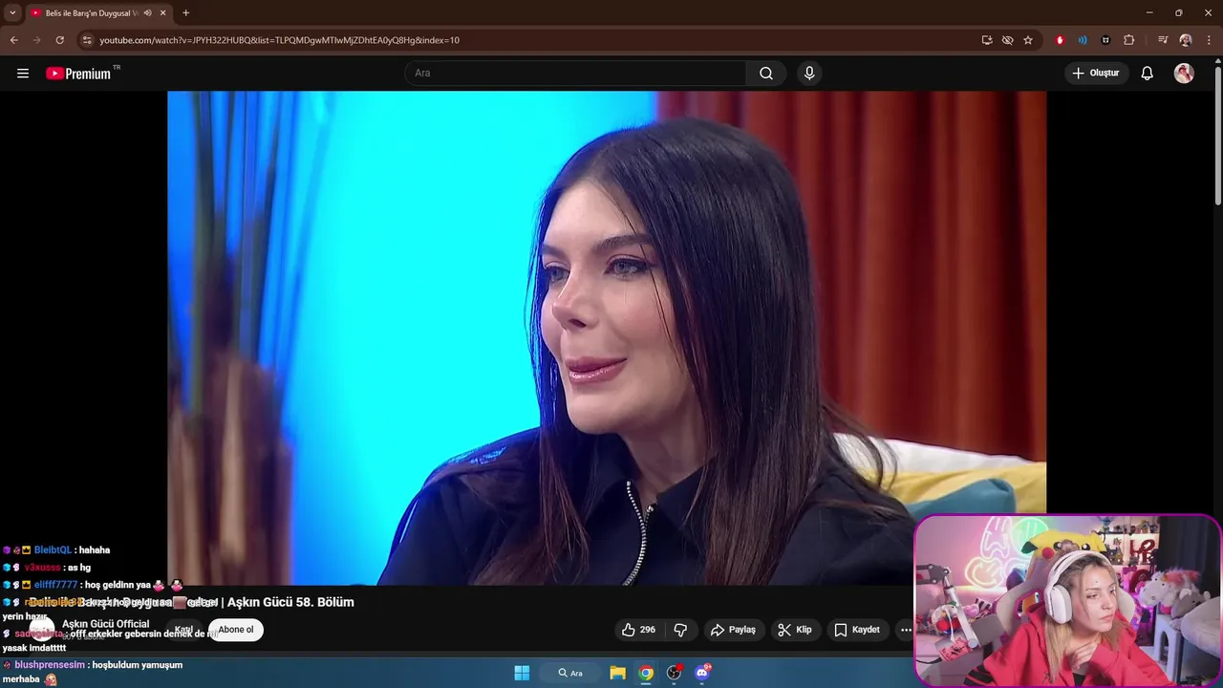Click chat username eliff7777
This screenshot has width=1223, height=688.
tap(55, 585)
